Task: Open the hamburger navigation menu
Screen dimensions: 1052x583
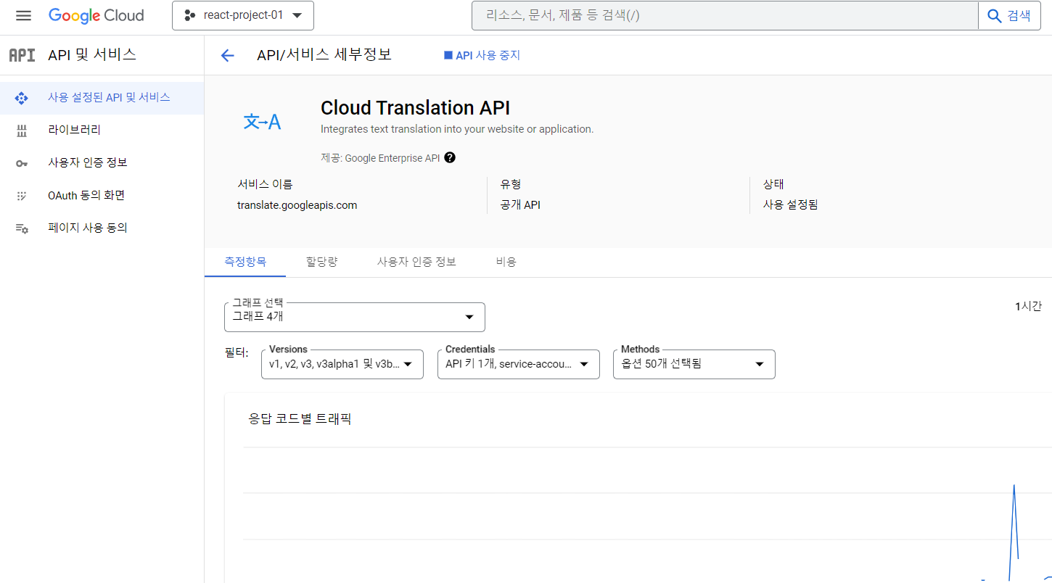Action: pyautogui.click(x=24, y=16)
